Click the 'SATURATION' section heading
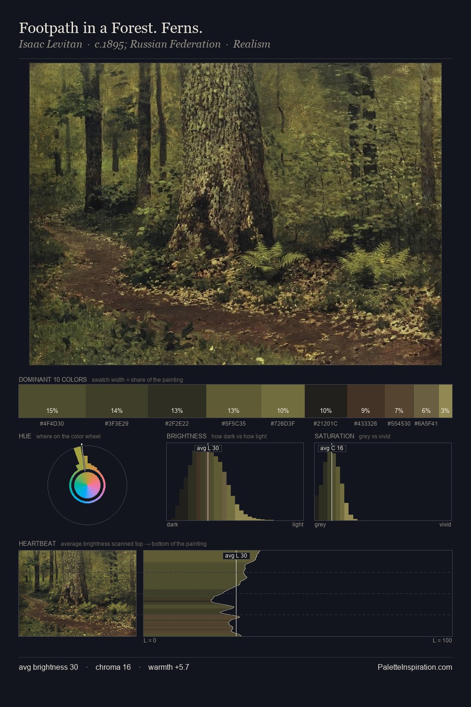The image size is (471, 707). [334, 436]
